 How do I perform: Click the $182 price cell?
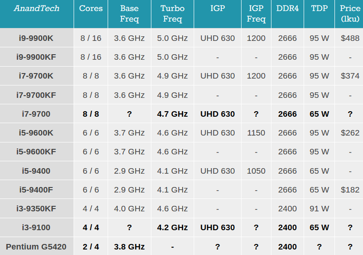[x=350, y=189]
